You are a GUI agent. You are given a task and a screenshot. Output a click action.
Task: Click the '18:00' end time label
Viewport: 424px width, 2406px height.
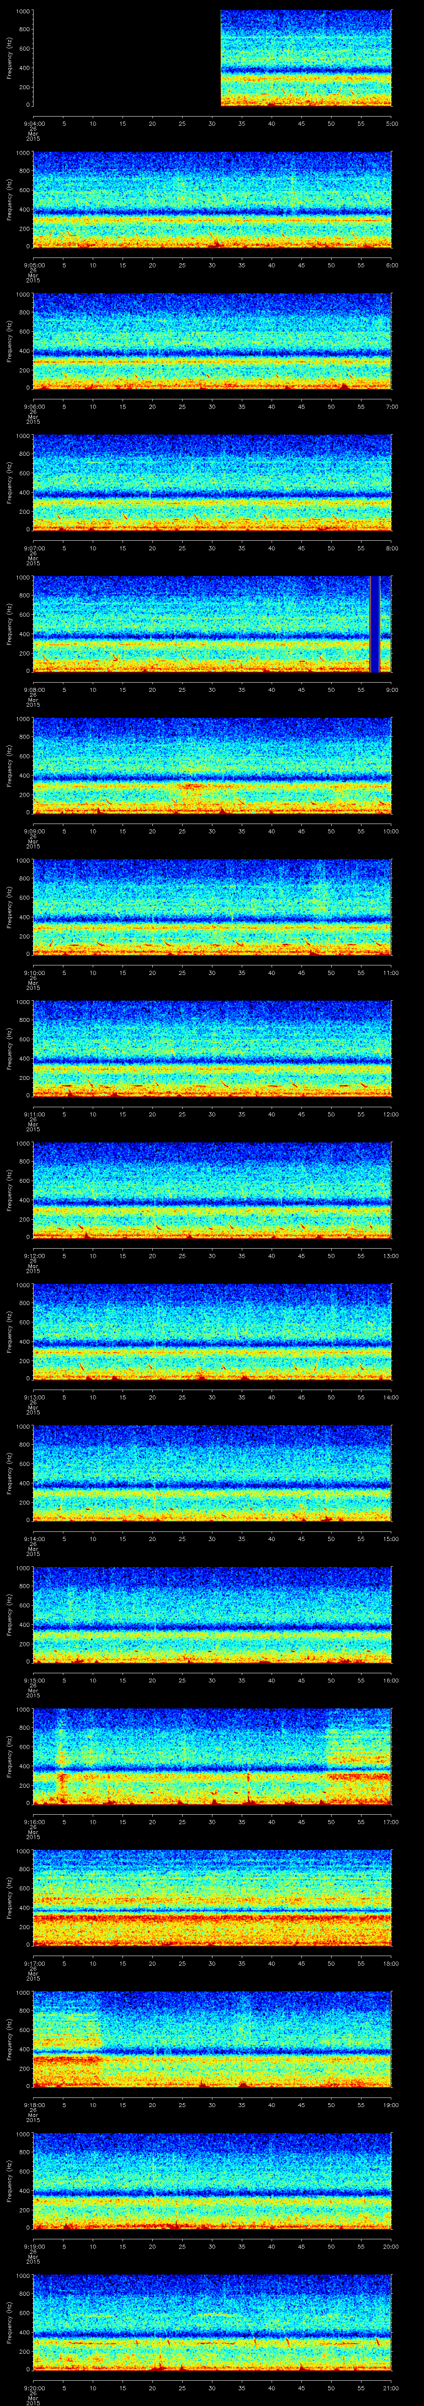click(390, 1962)
